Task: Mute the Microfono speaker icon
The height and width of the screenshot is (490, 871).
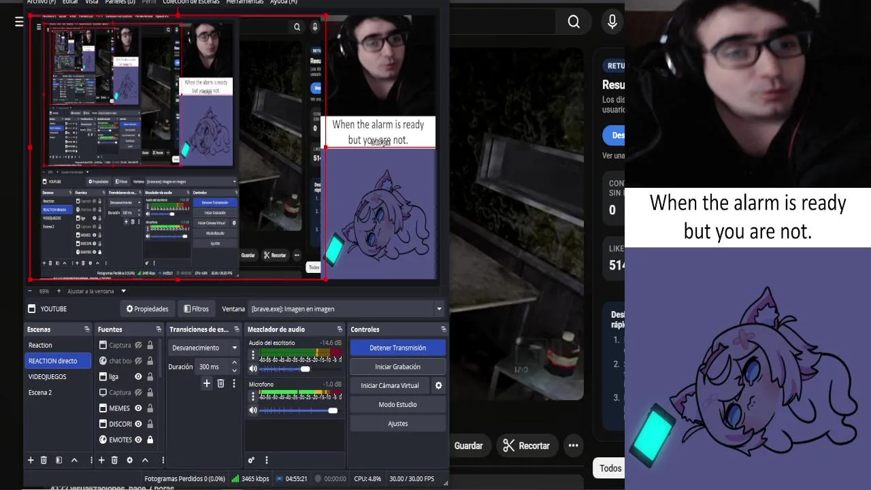Action: pos(253,410)
